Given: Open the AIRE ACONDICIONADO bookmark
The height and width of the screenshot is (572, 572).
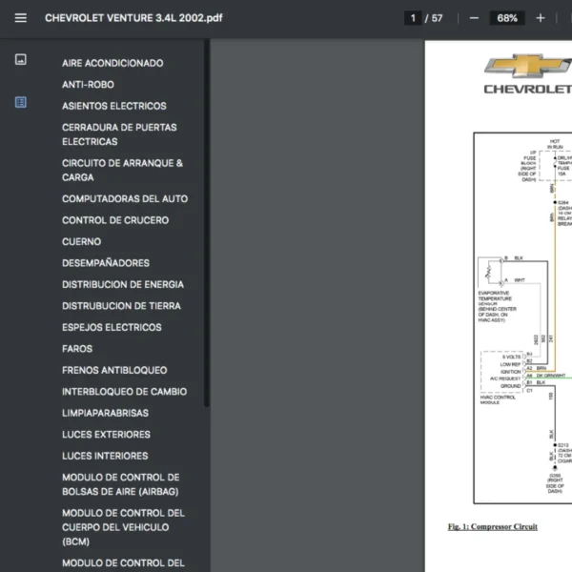Looking at the screenshot, I should click(x=112, y=63).
